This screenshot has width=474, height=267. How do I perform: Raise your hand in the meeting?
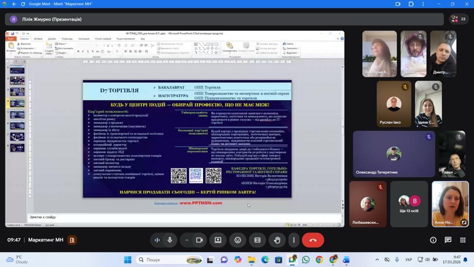pyautogui.click(x=277, y=240)
